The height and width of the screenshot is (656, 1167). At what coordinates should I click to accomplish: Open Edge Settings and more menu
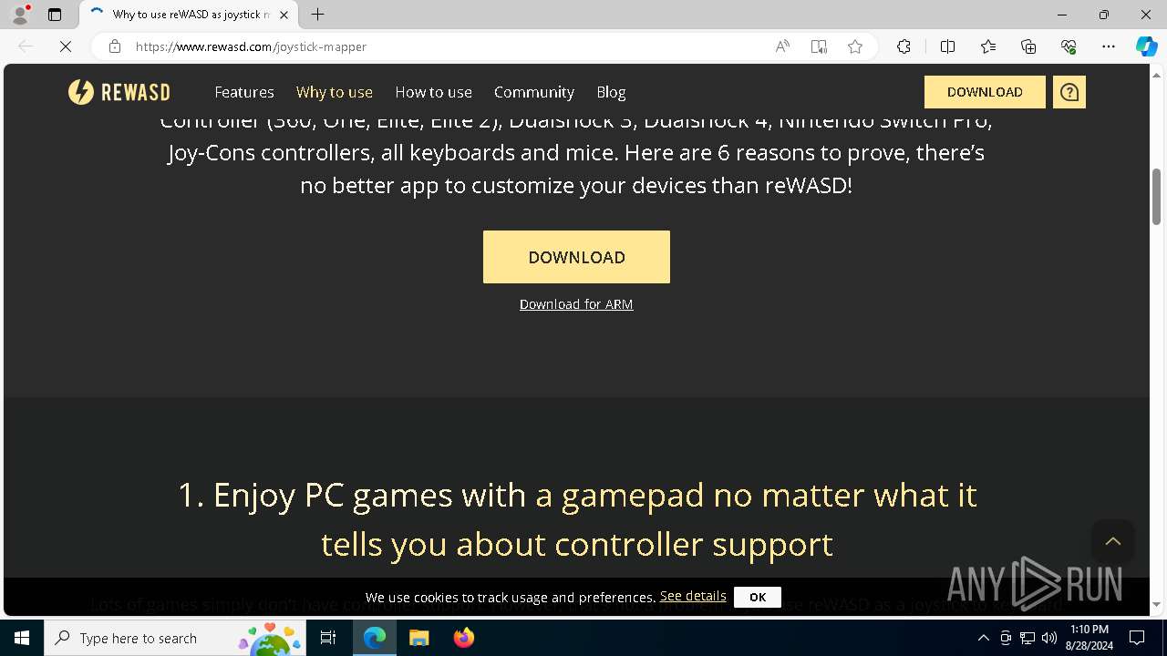point(1109,46)
